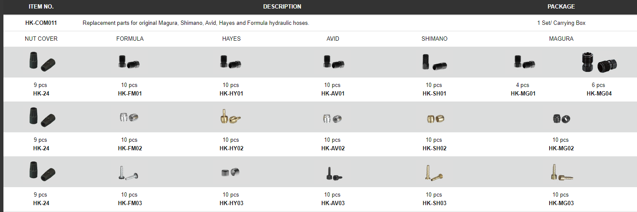Click the HK-SH01 part code label
Screen dimensions: 637x212
coord(434,94)
